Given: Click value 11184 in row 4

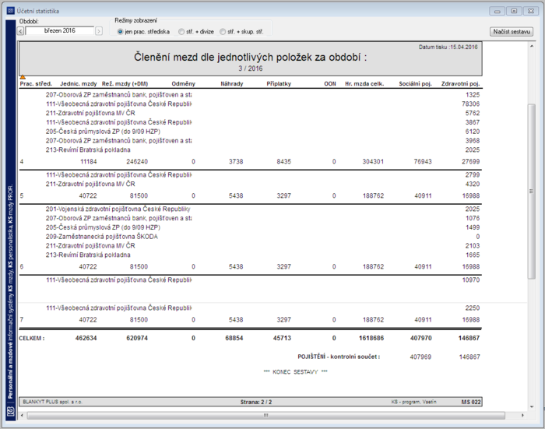Looking at the screenshot, I should coord(88,162).
